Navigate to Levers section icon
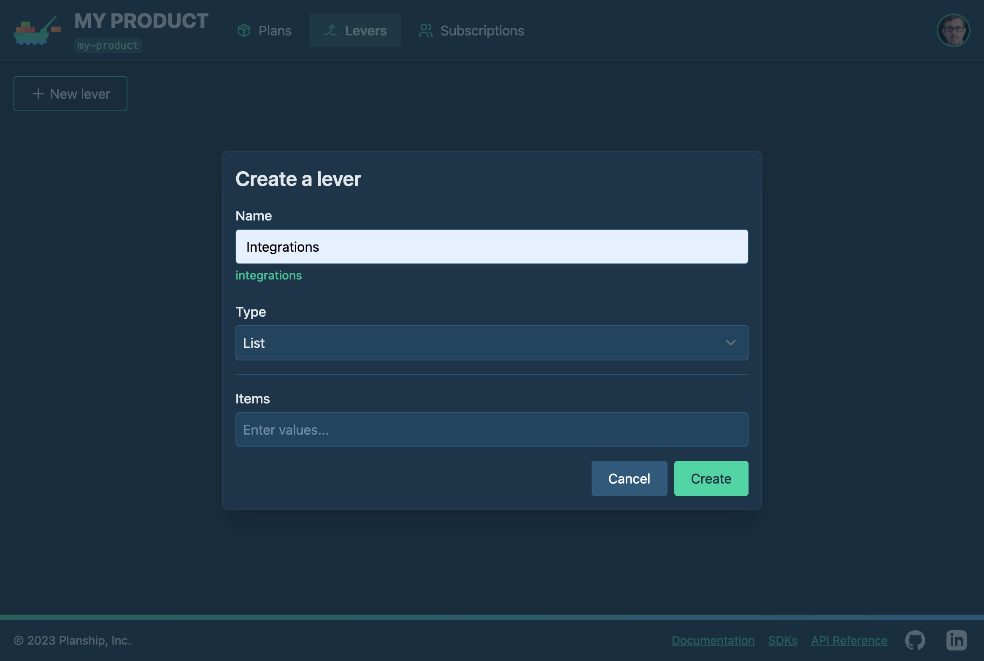 point(330,30)
